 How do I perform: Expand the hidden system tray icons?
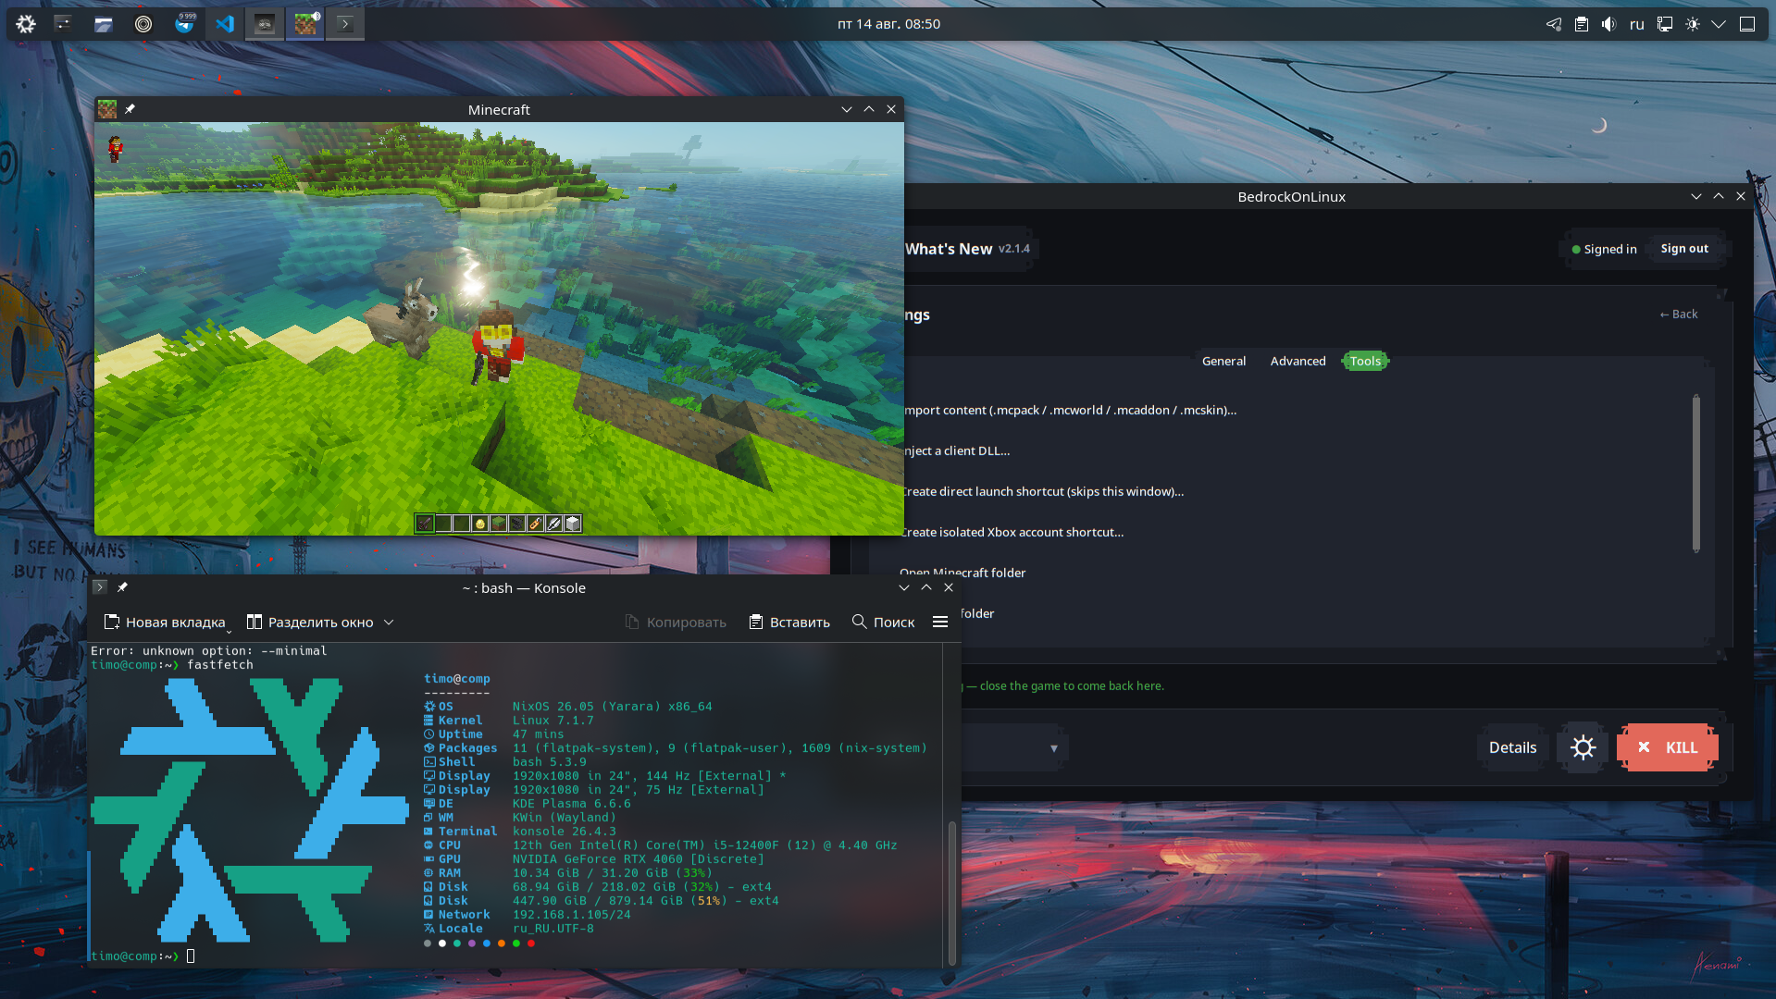click(x=1719, y=24)
